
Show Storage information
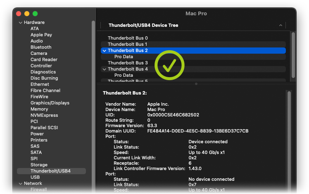[x=39, y=165]
